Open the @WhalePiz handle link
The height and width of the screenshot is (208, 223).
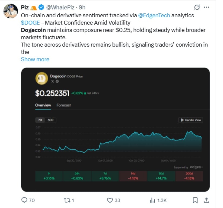pos(61,7)
